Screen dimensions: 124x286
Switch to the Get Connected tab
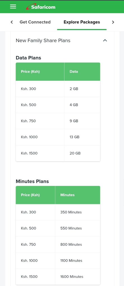pos(35,22)
